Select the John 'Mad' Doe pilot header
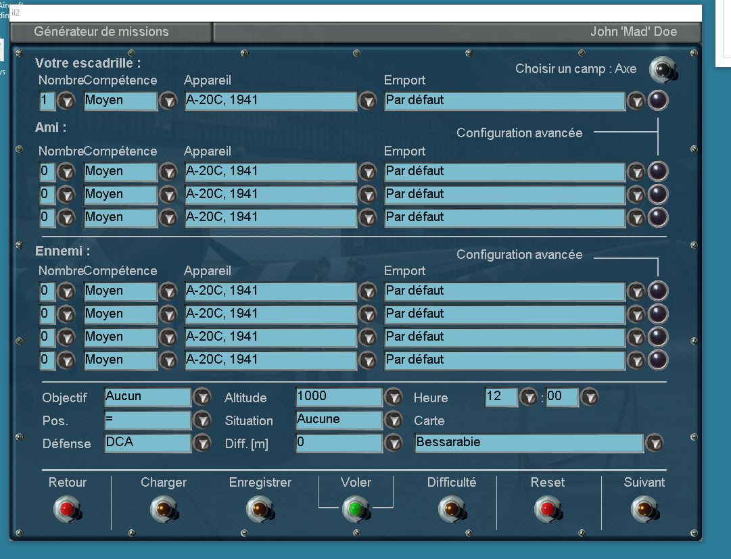 coord(633,32)
